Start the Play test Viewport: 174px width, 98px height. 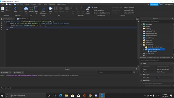(51, 8)
